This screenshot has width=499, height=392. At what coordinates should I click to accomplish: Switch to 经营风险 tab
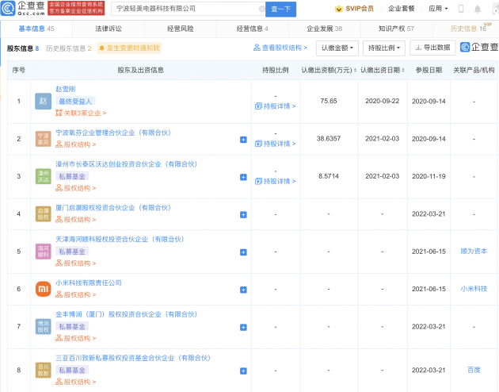coord(181,29)
